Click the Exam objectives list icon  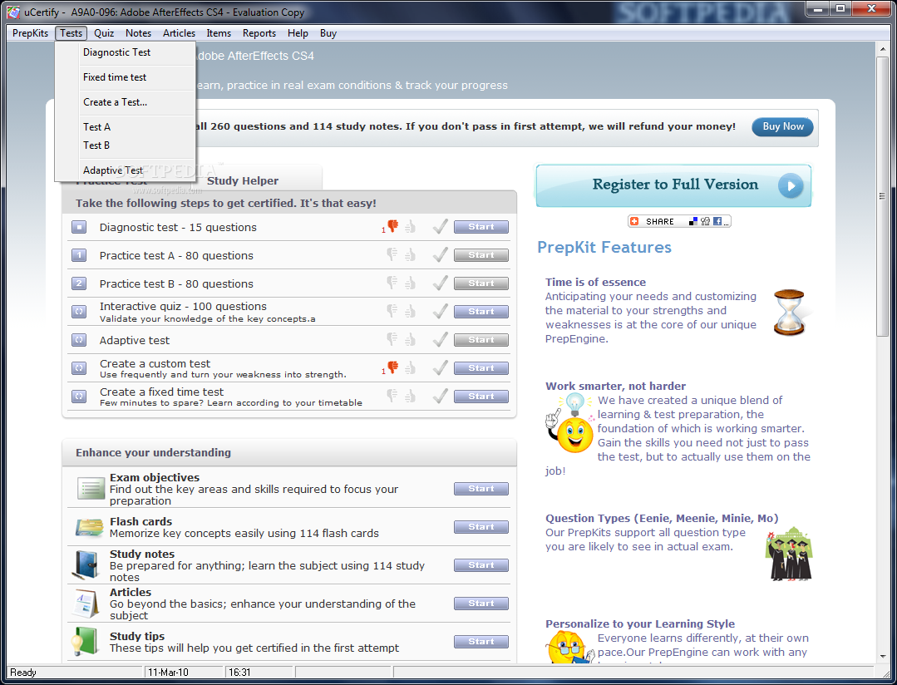coord(91,489)
